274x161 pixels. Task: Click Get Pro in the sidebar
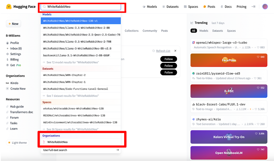[x=14, y=65]
